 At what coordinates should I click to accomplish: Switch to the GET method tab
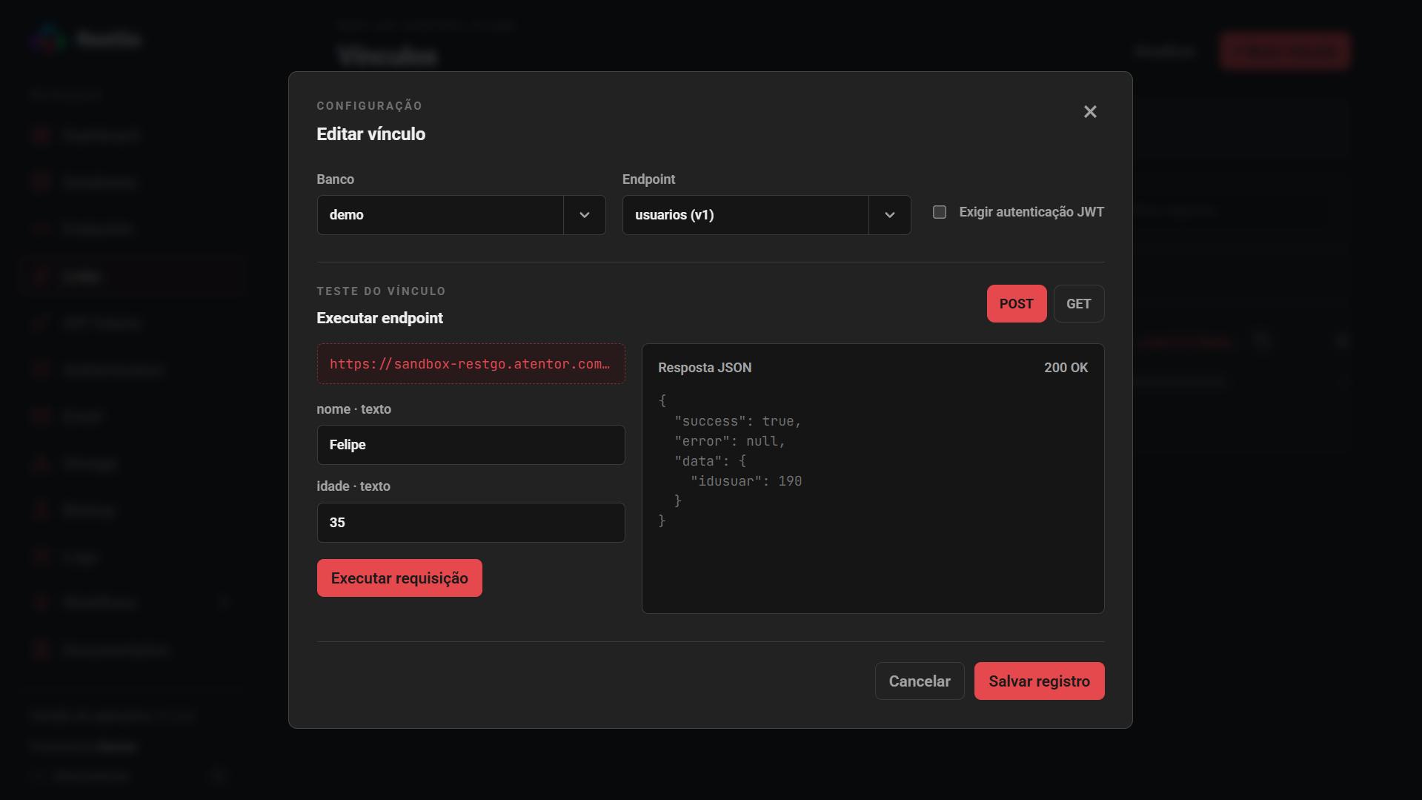tap(1078, 303)
